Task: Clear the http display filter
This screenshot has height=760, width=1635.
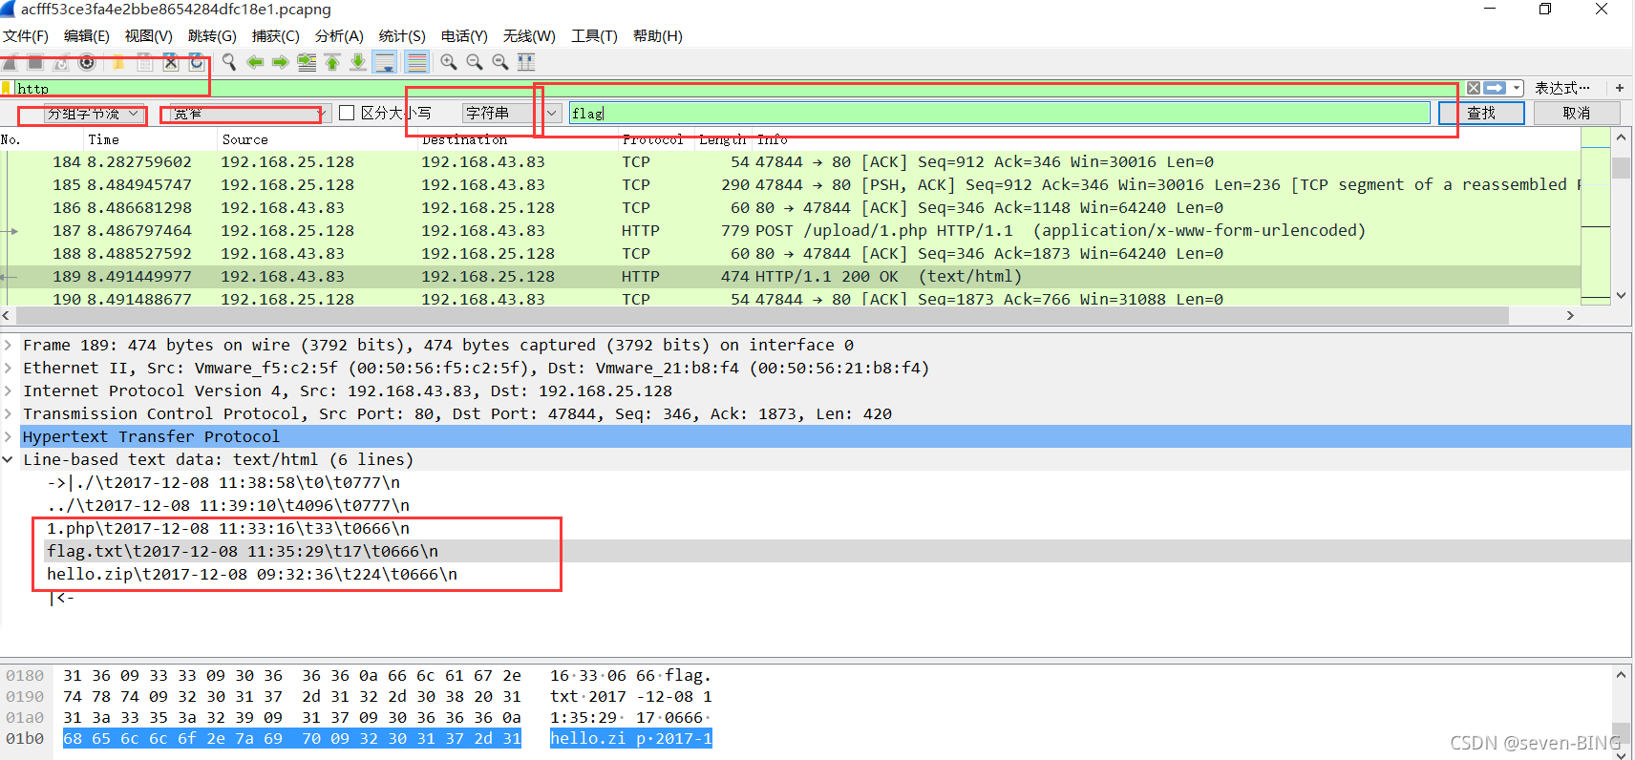Action: click(x=1474, y=88)
